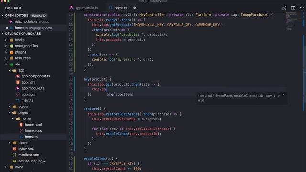Click the EXPLORER panel title
Viewport: 306px width, 172px height.
13,8
